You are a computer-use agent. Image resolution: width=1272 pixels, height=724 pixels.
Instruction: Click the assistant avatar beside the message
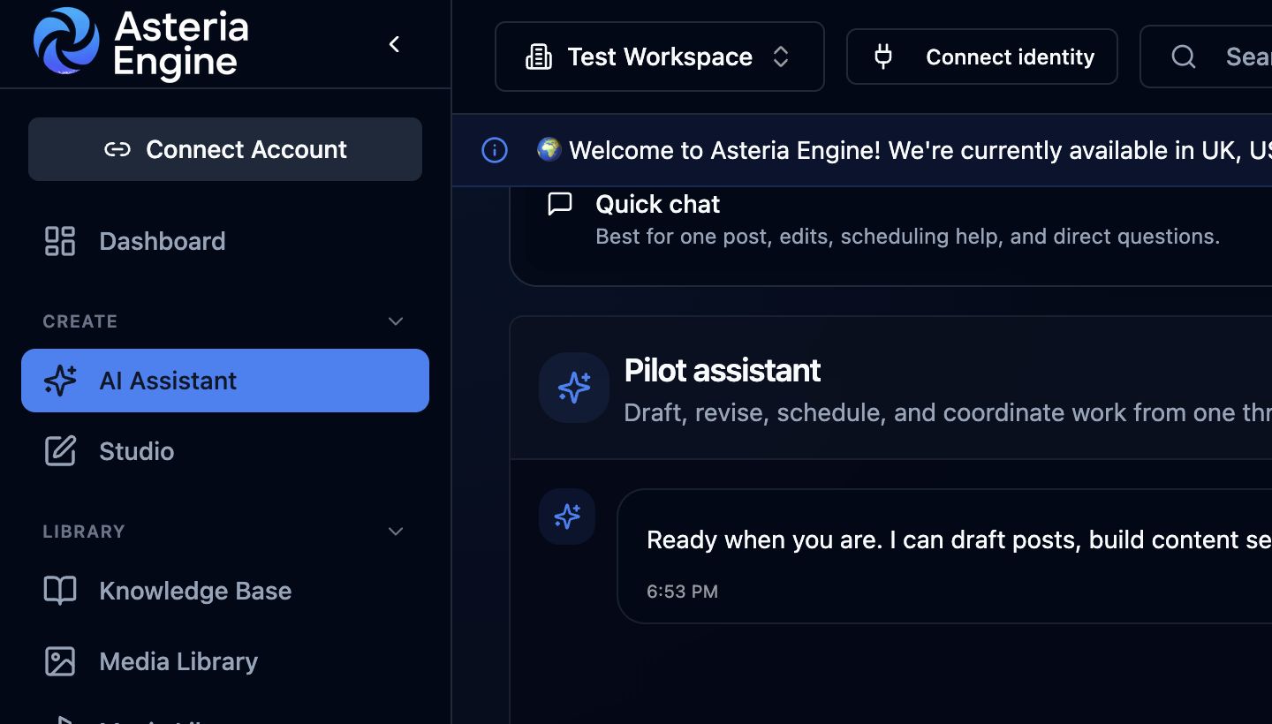click(567, 517)
